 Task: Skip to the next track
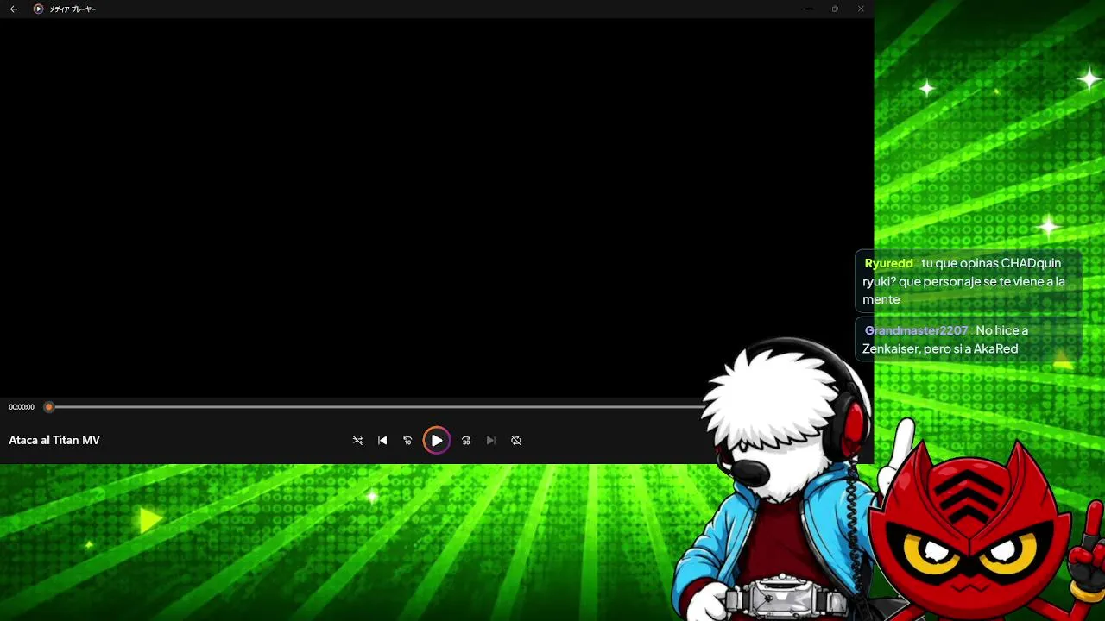click(491, 441)
